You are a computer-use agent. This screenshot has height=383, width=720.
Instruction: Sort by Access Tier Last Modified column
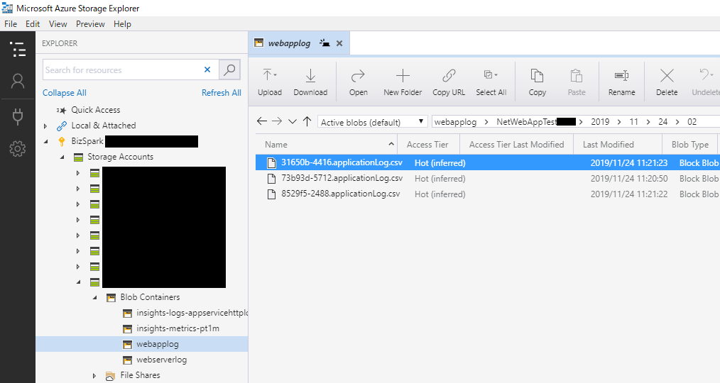coord(517,145)
